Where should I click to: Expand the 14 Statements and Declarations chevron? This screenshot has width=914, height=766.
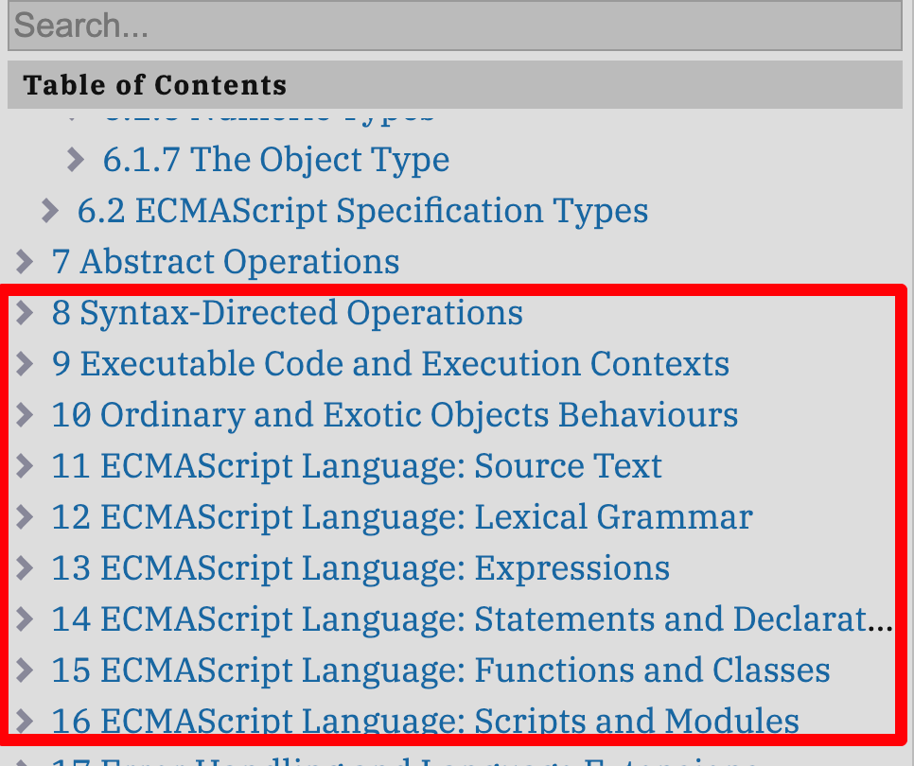(x=25, y=619)
